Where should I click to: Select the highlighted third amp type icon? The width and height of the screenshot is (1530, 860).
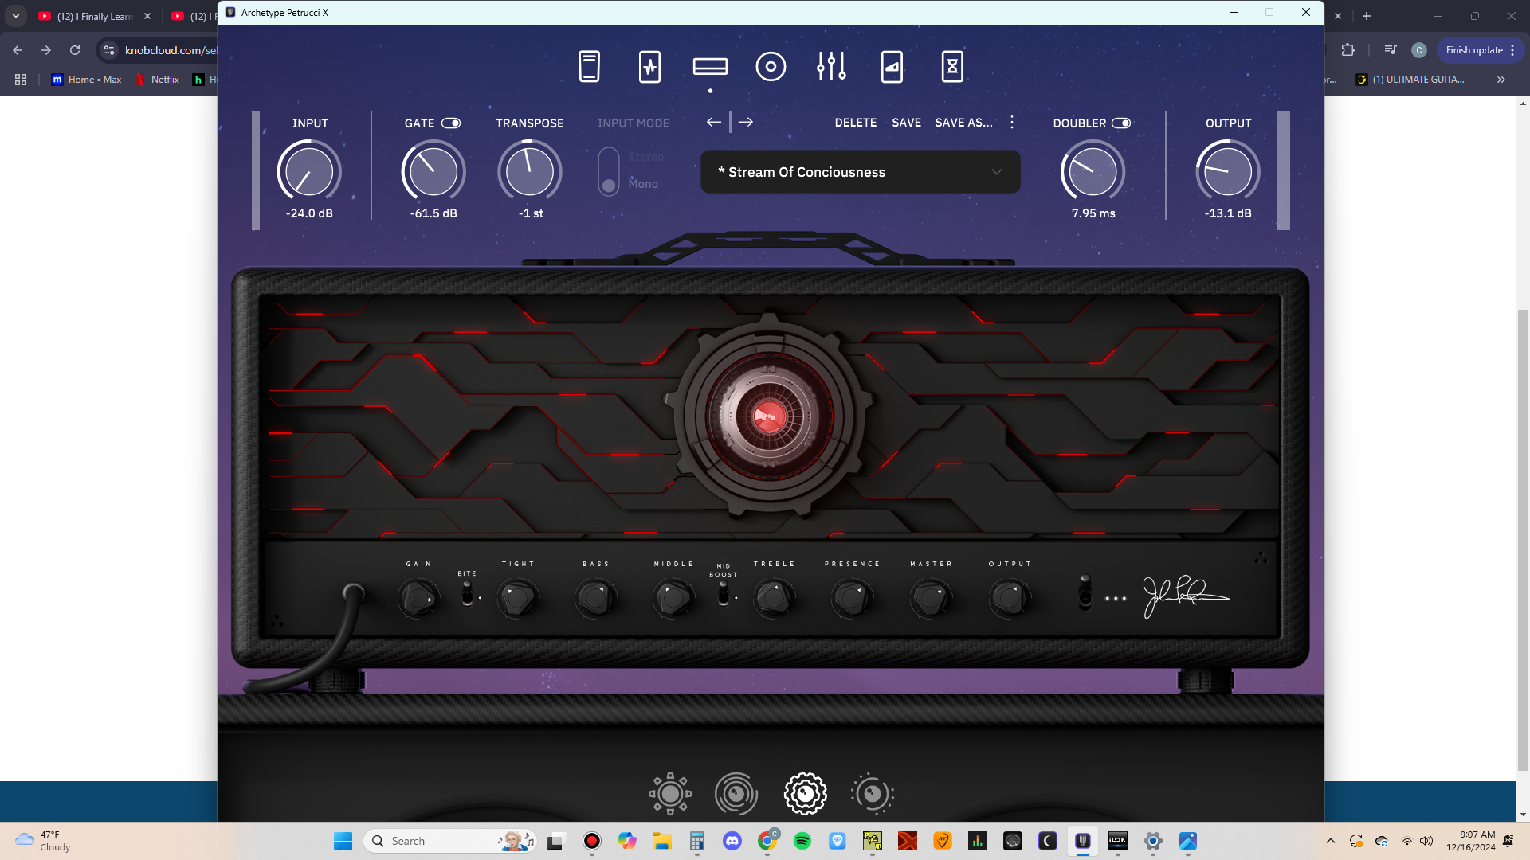pyautogui.click(x=806, y=794)
